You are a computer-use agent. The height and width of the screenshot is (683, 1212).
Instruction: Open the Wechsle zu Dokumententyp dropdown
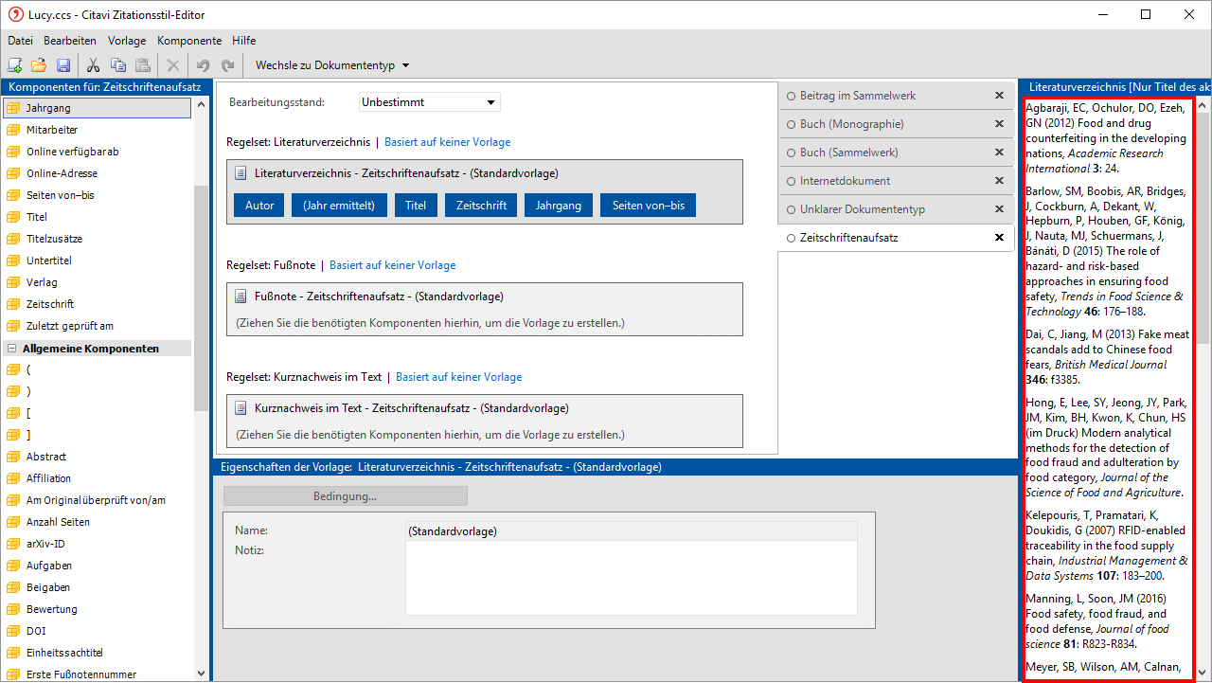click(331, 65)
